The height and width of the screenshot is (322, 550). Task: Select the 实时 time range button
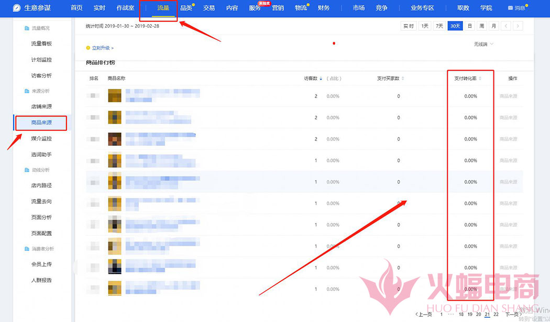[409, 26]
